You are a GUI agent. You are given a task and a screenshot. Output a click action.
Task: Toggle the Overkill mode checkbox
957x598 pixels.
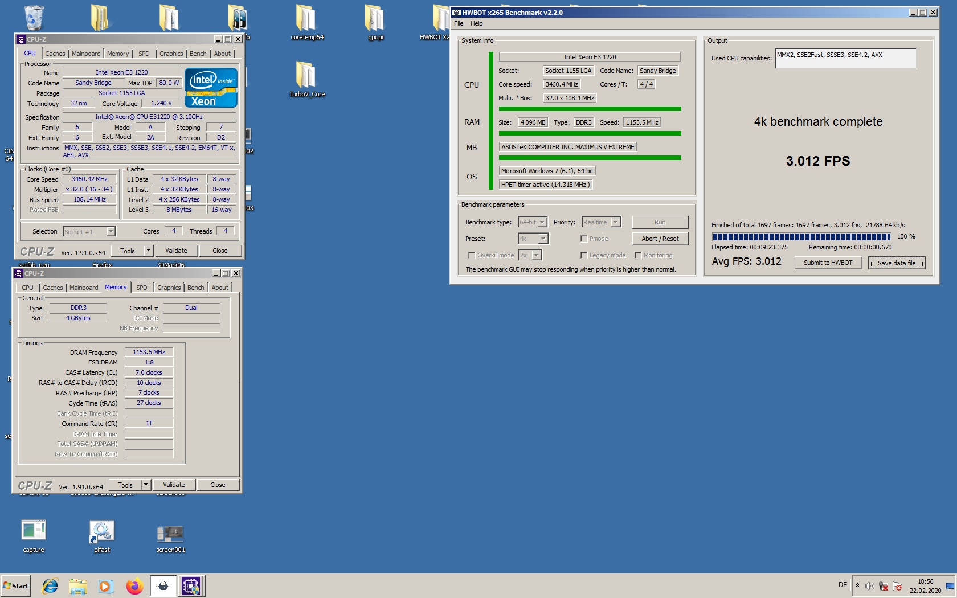[x=471, y=255]
